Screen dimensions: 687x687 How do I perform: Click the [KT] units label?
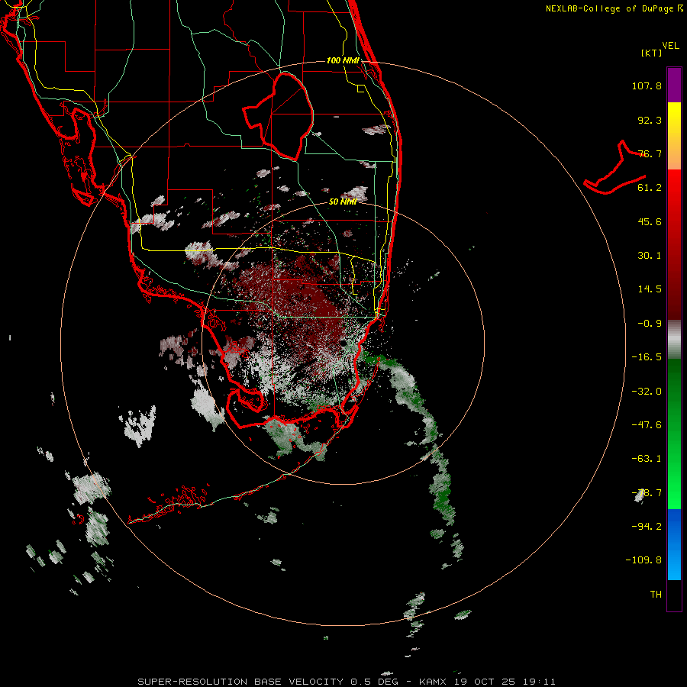(651, 53)
